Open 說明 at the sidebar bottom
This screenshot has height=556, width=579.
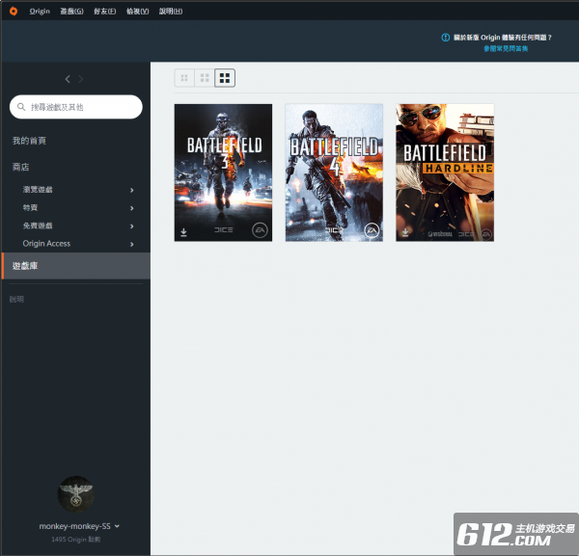click(16, 300)
